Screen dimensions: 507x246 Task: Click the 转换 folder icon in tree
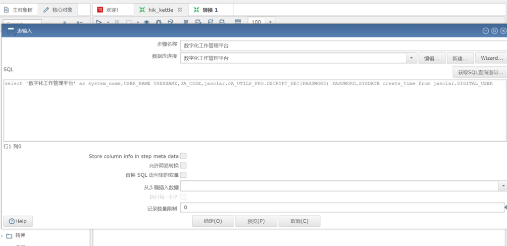pos(9,236)
